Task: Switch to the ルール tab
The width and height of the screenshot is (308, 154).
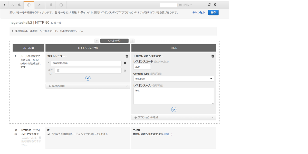Action: coord(16,5)
